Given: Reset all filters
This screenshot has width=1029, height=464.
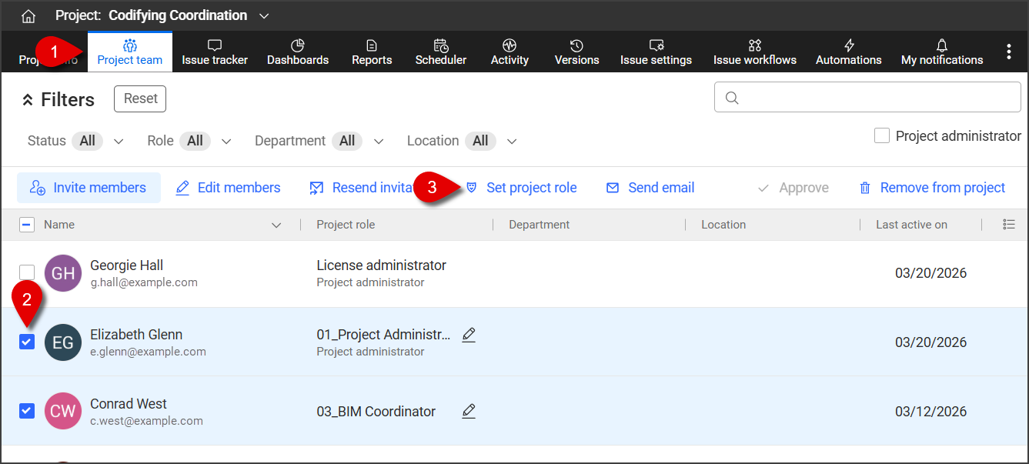Looking at the screenshot, I should [140, 98].
